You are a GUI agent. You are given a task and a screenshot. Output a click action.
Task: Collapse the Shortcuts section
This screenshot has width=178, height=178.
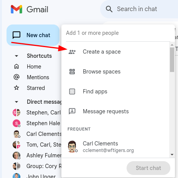tap(16, 56)
